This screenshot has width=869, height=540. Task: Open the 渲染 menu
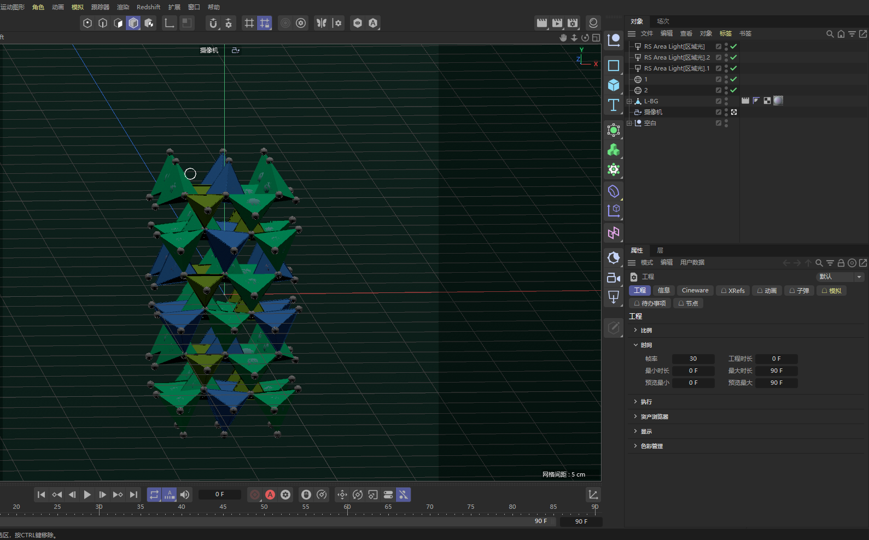pos(123,7)
